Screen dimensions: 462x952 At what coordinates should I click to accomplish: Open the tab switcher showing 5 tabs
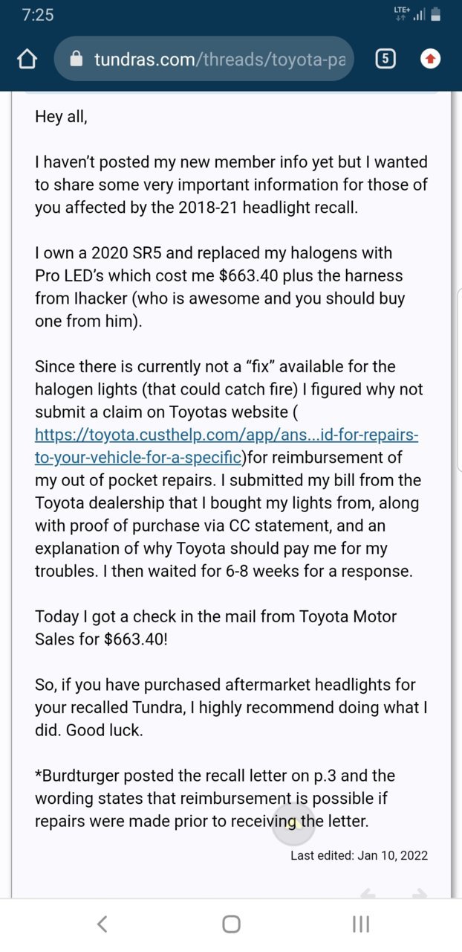tap(385, 59)
